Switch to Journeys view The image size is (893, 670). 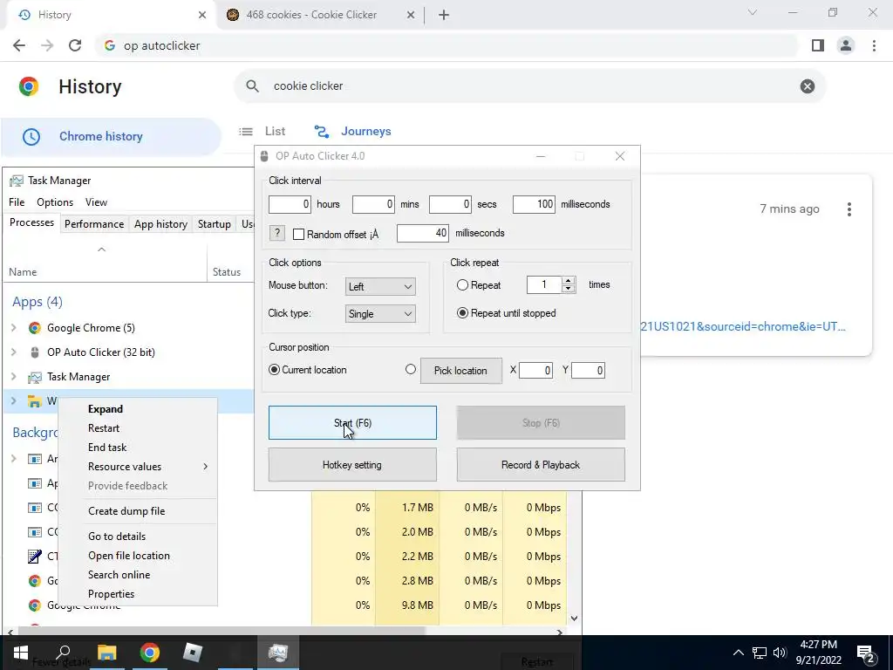(352, 132)
